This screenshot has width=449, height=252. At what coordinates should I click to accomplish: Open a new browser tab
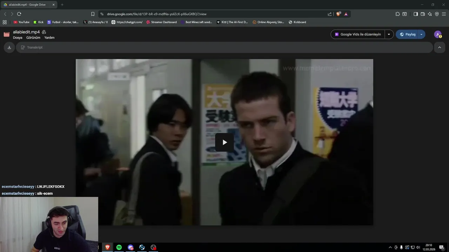point(62,5)
